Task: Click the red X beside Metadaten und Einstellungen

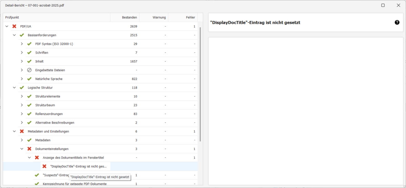Action: (x=22, y=131)
